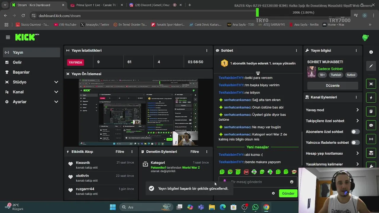This screenshot has height=213, width=379.
Task: Open YouTube bookmark
Action: click(x=65, y=25)
